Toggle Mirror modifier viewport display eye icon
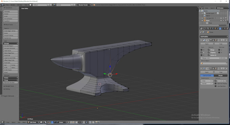This screenshot has width=230, height=125. 213,40
